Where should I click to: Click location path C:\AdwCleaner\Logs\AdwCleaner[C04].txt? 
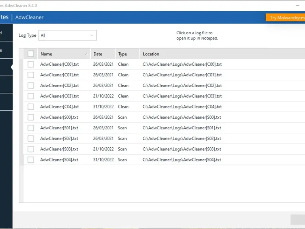tap(182, 107)
